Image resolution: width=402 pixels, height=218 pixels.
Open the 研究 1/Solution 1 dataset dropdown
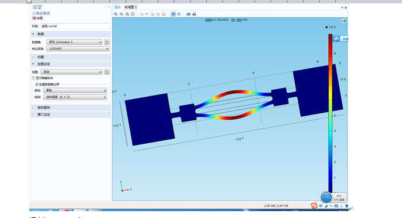tap(74, 42)
